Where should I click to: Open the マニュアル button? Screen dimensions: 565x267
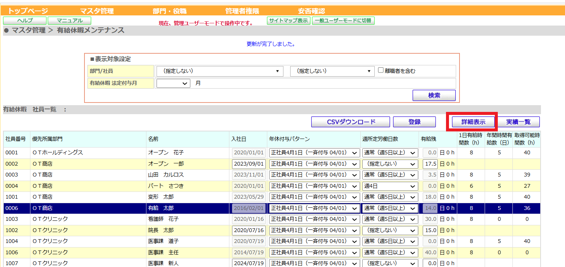(x=69, y=21)
